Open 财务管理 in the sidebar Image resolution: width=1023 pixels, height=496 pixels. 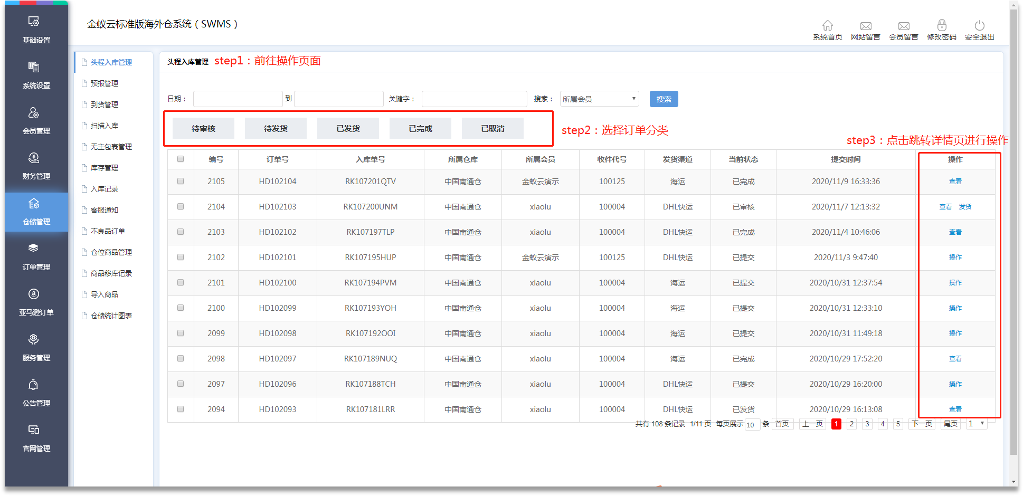(x=34, y=158)
